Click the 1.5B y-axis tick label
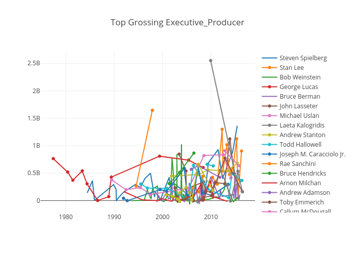 (x=34, y=118)
